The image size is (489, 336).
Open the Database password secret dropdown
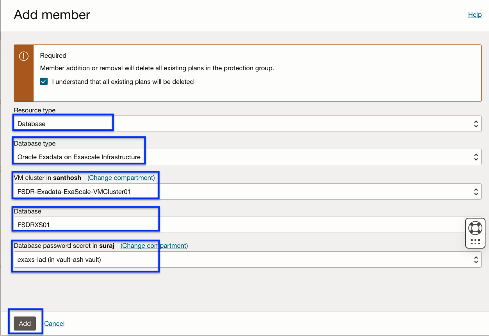tap(247, 260)
